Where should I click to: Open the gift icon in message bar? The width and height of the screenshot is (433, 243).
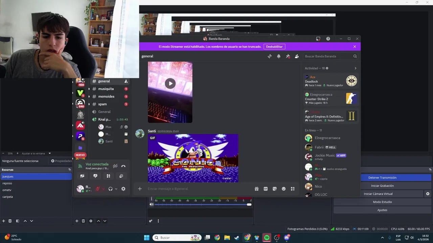257,189
